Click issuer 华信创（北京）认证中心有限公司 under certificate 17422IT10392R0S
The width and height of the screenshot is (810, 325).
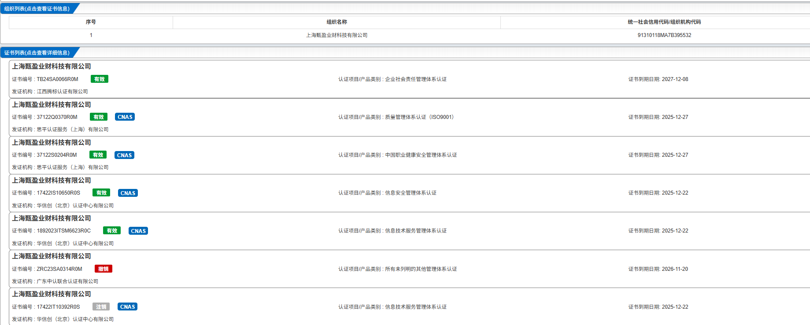pos(75,319)
